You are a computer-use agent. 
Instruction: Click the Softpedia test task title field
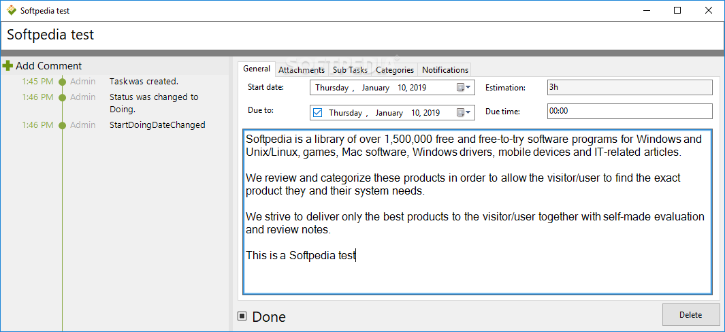pyautogui.click(x=362, y=35)
